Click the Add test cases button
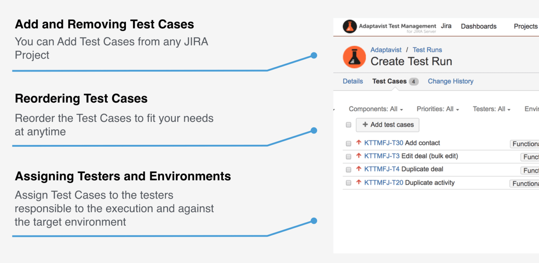This screenshot has height=263, width=539. pos(387,125)
